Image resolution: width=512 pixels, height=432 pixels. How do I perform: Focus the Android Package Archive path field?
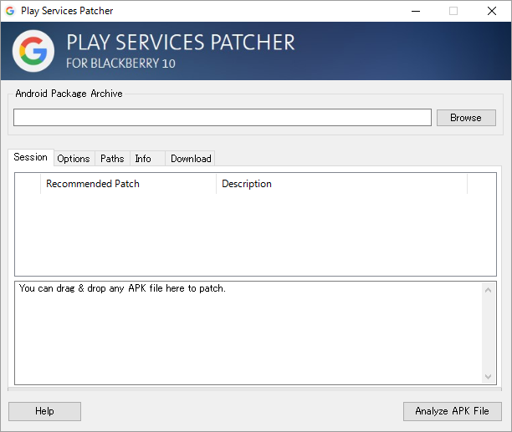(223, 117)
